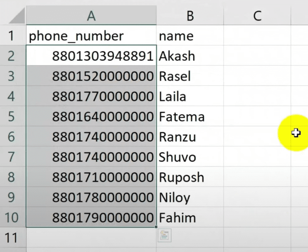Select column C header
Viewport: 308px width, 252px height.
(257, 16)
